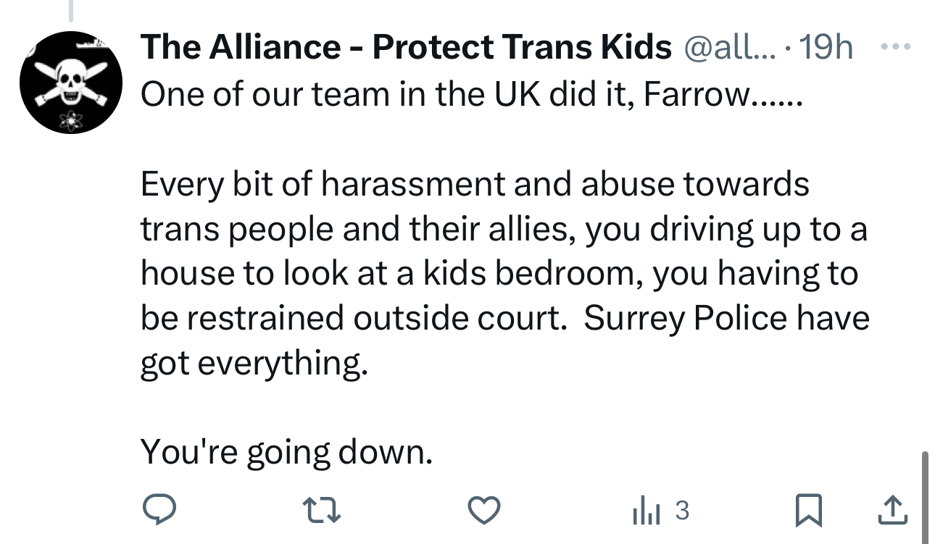Tap the share upload arrow icon

coord(892,511)
